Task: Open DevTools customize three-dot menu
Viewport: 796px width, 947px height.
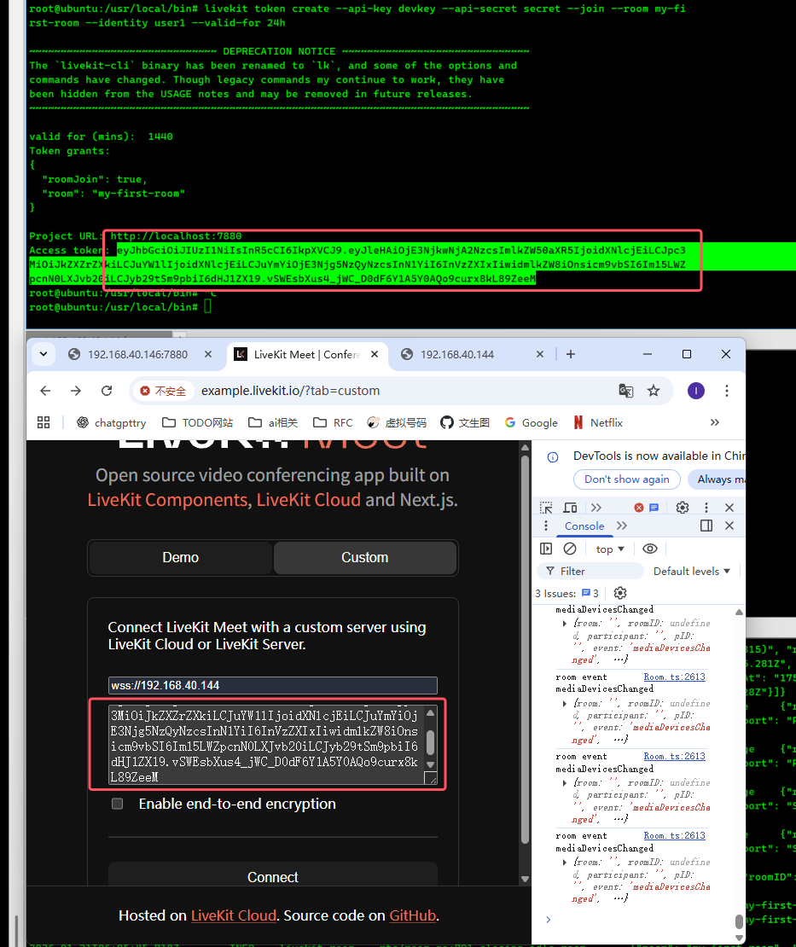Action: click(706, 508)
